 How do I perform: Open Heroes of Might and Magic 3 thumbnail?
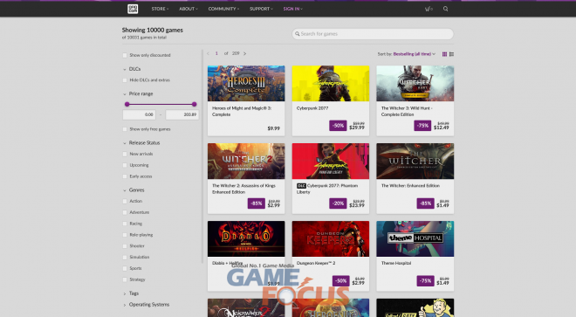point(246,84)
